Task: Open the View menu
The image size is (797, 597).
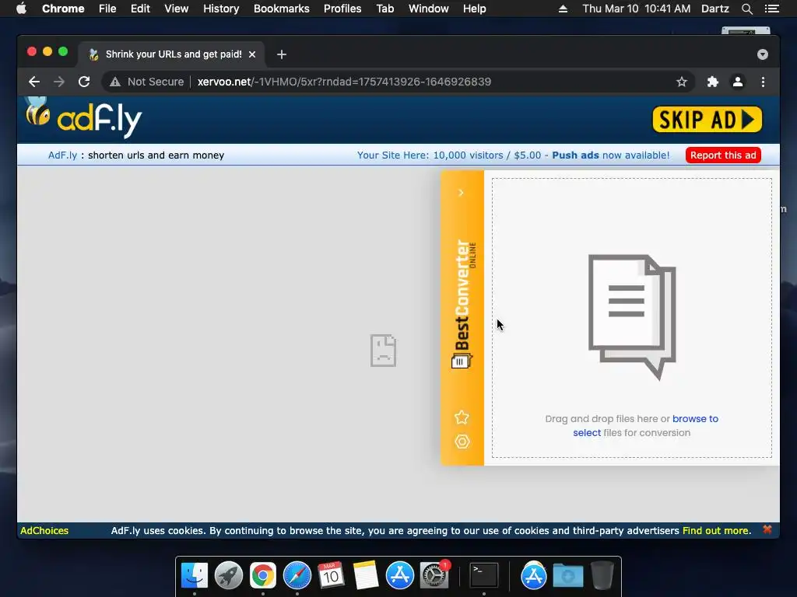Action: [x=177, y=9]
